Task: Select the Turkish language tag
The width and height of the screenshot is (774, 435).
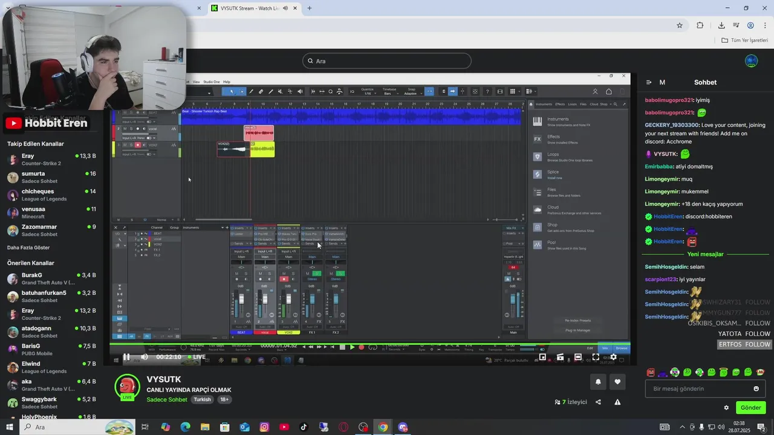Action: click(203, 400)
